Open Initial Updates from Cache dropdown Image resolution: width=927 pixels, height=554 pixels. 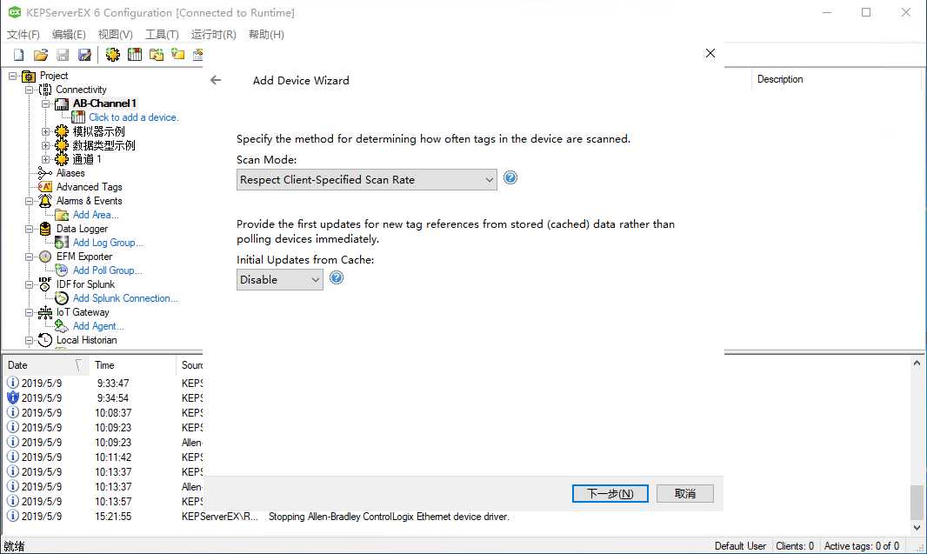tap(280, 280)
